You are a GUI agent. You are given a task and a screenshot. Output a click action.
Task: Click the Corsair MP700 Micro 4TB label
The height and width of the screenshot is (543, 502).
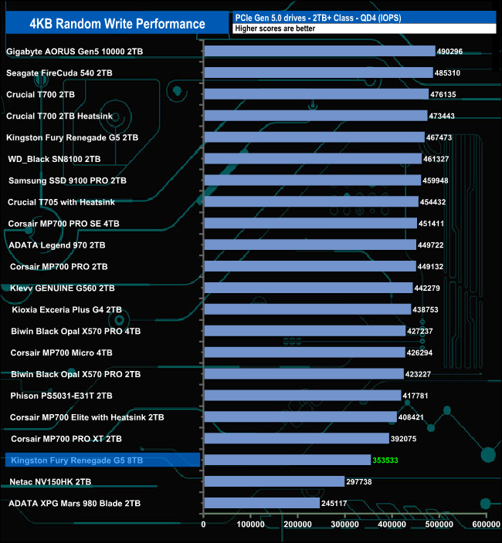[61, 352]
